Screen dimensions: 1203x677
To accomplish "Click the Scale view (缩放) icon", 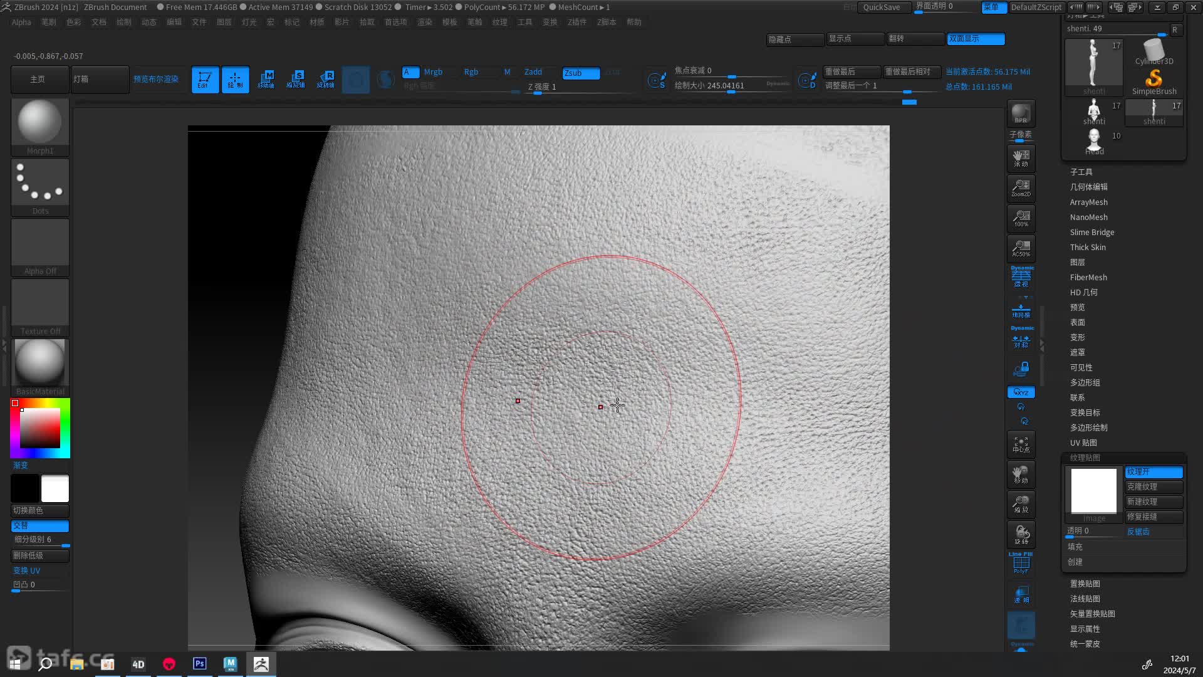I will tap(1021, 505).
